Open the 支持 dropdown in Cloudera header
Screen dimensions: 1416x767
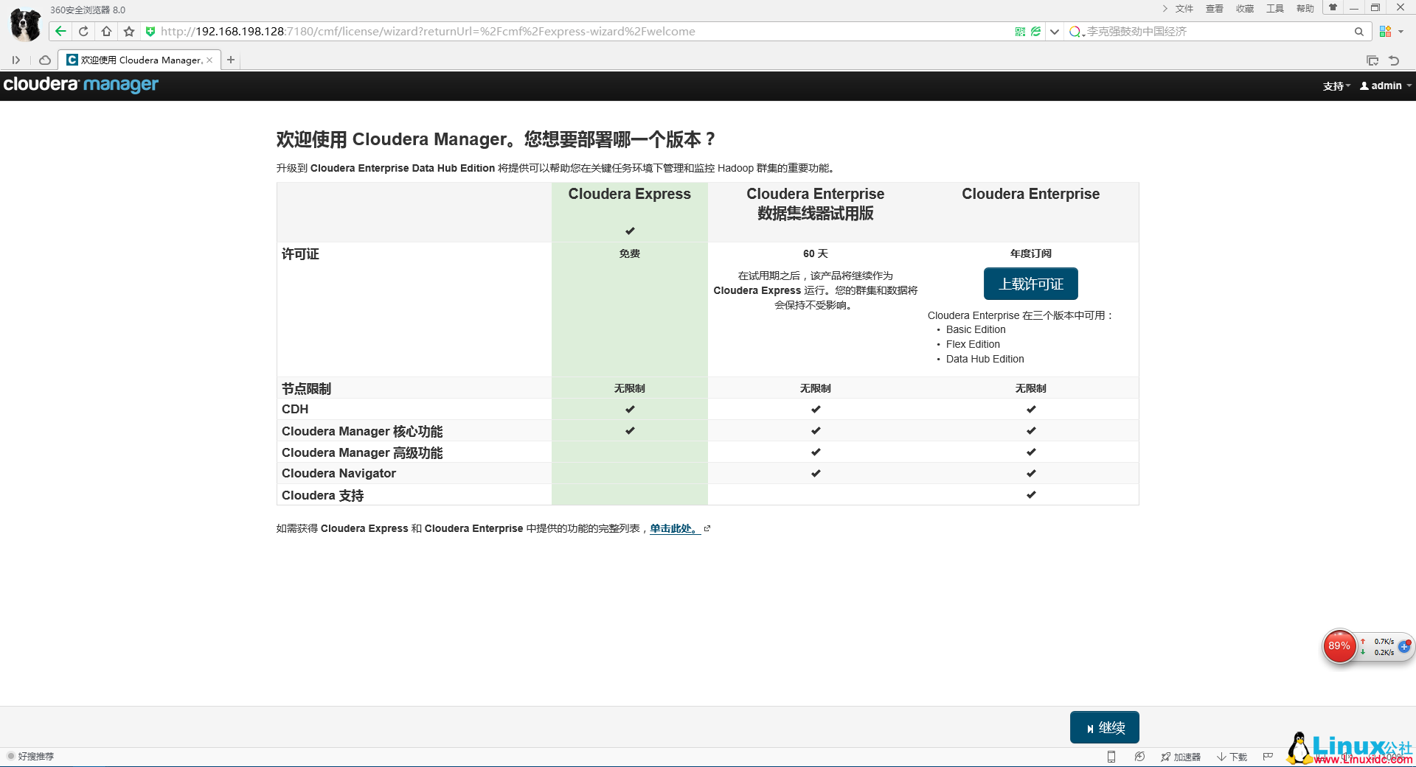(x=1336, y=85)
